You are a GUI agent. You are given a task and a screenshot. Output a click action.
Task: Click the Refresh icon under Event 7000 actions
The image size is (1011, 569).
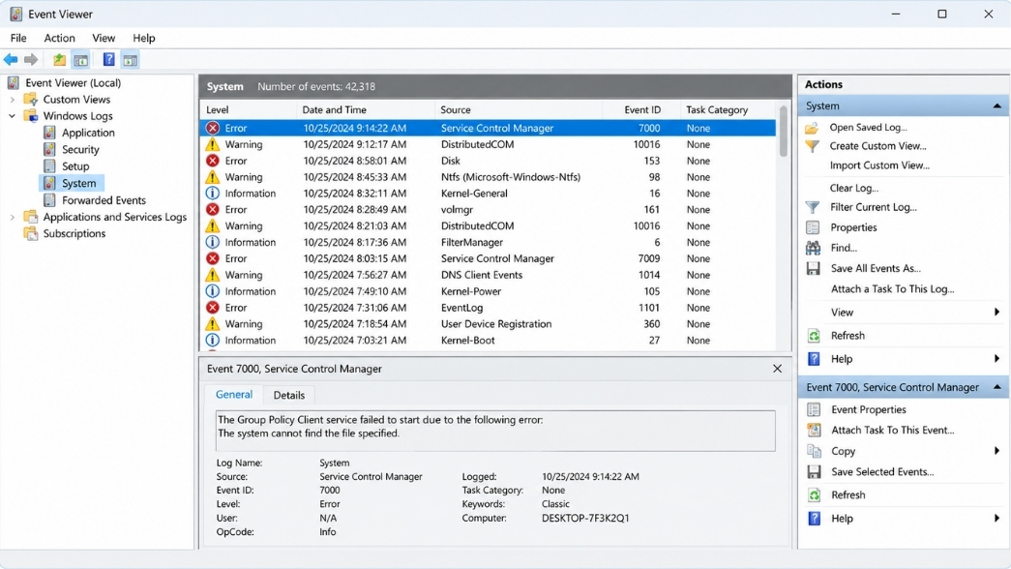(814, 494)
